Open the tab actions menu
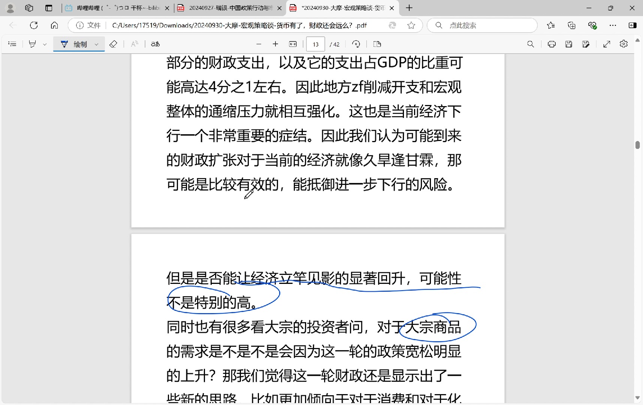The image size is (643, 405). 49,8
